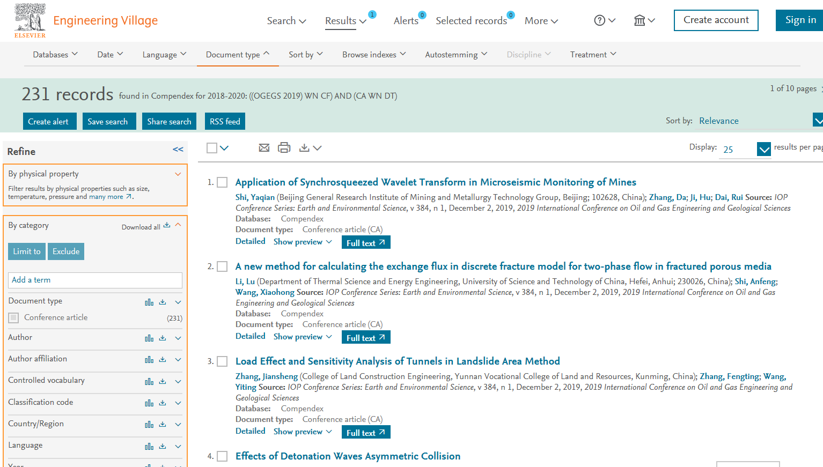The width and height of the screenshot is (823, 467).
Task: Expand Show preview for record 1
Action: point(303,242)
